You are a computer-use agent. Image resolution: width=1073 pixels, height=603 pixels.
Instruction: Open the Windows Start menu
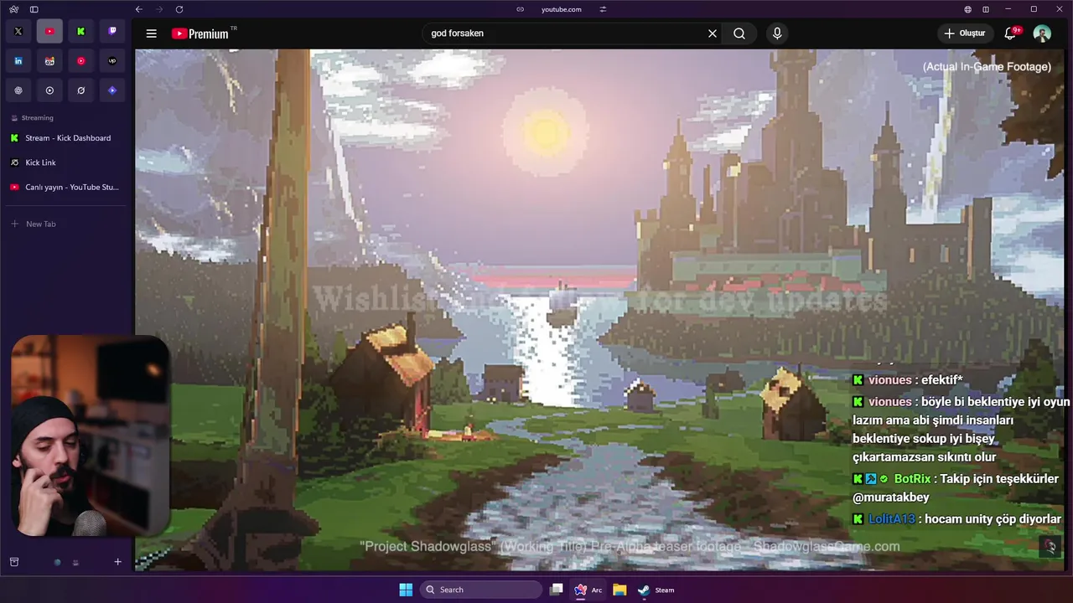[x=406, y=590]
